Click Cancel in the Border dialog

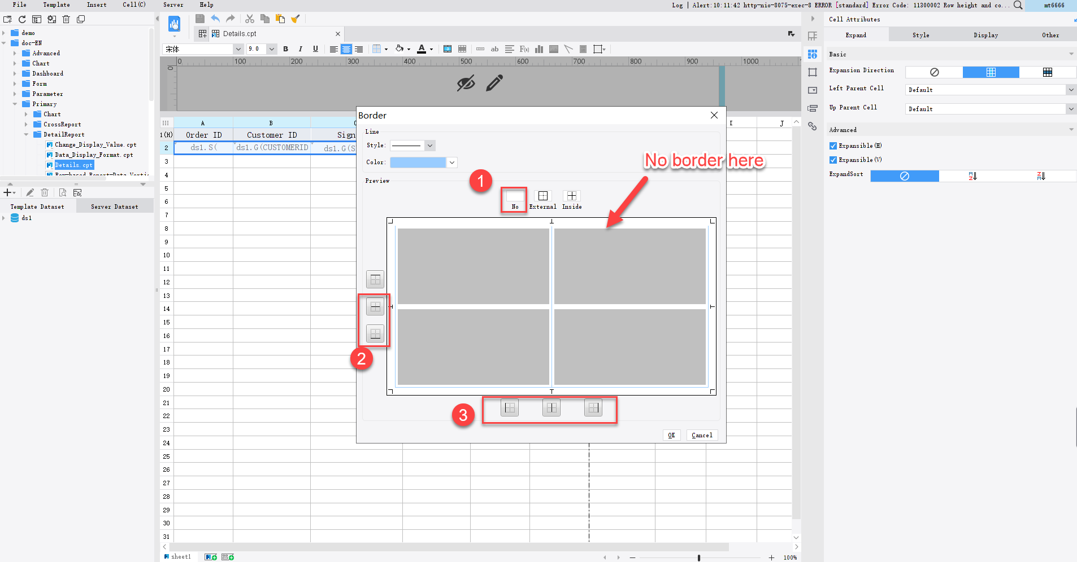(x=702, y=435)
